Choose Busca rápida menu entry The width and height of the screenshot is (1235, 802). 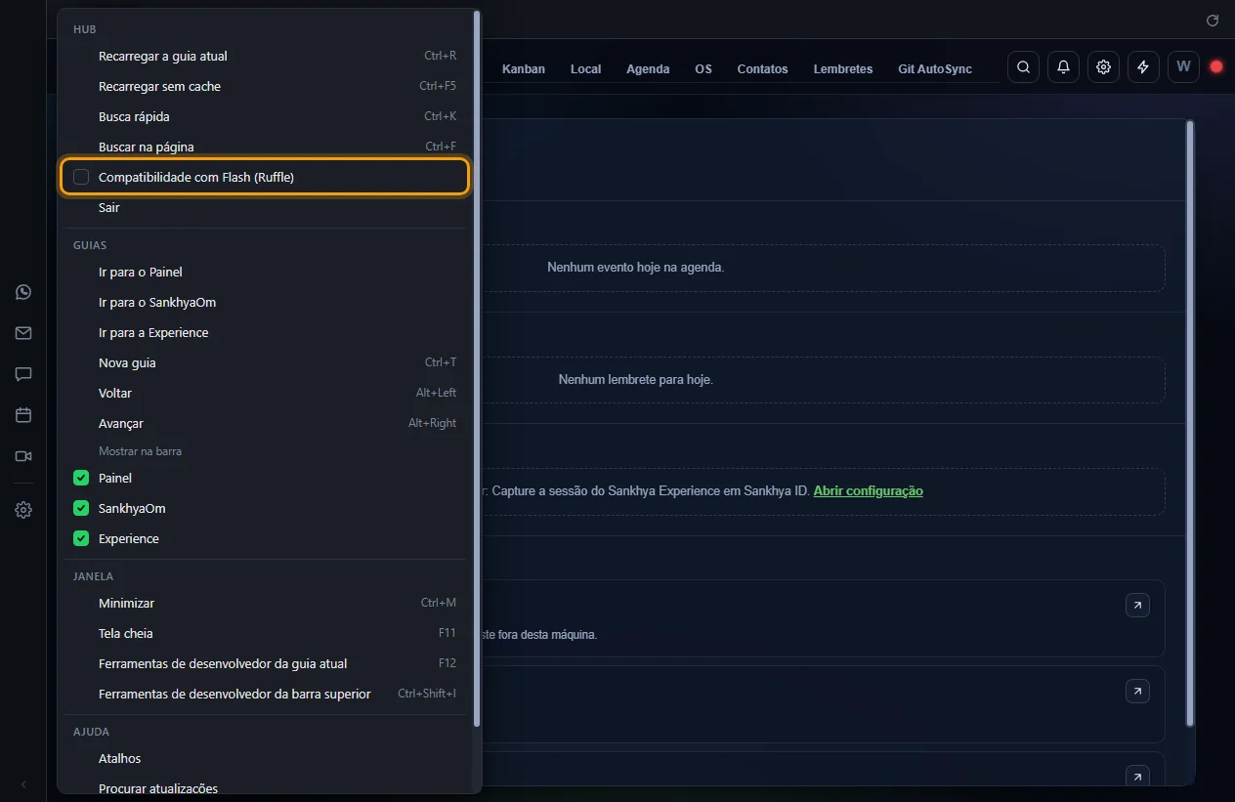pyautogui.click(x=266, y=116)
